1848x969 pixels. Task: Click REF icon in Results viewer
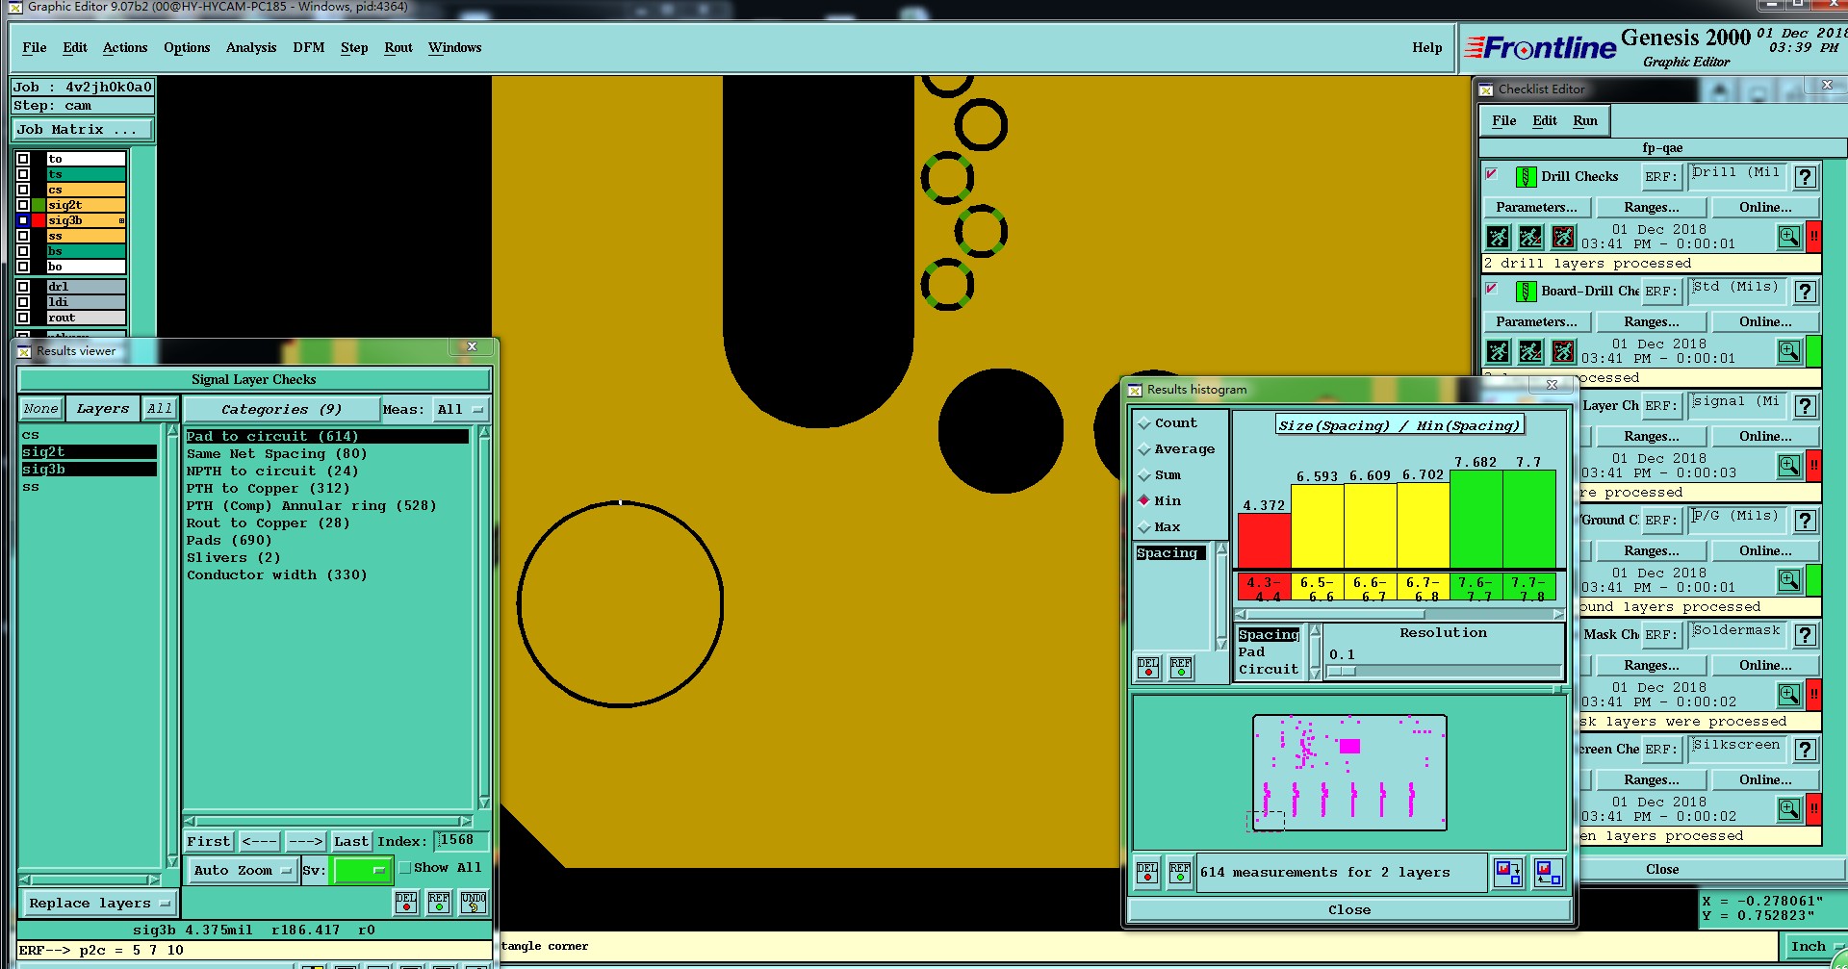(x=439, y=903)
